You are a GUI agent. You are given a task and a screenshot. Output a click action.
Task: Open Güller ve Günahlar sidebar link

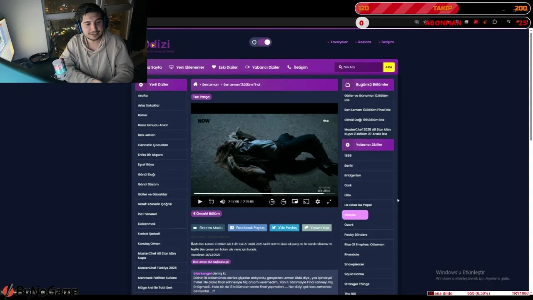pos(152,194)
